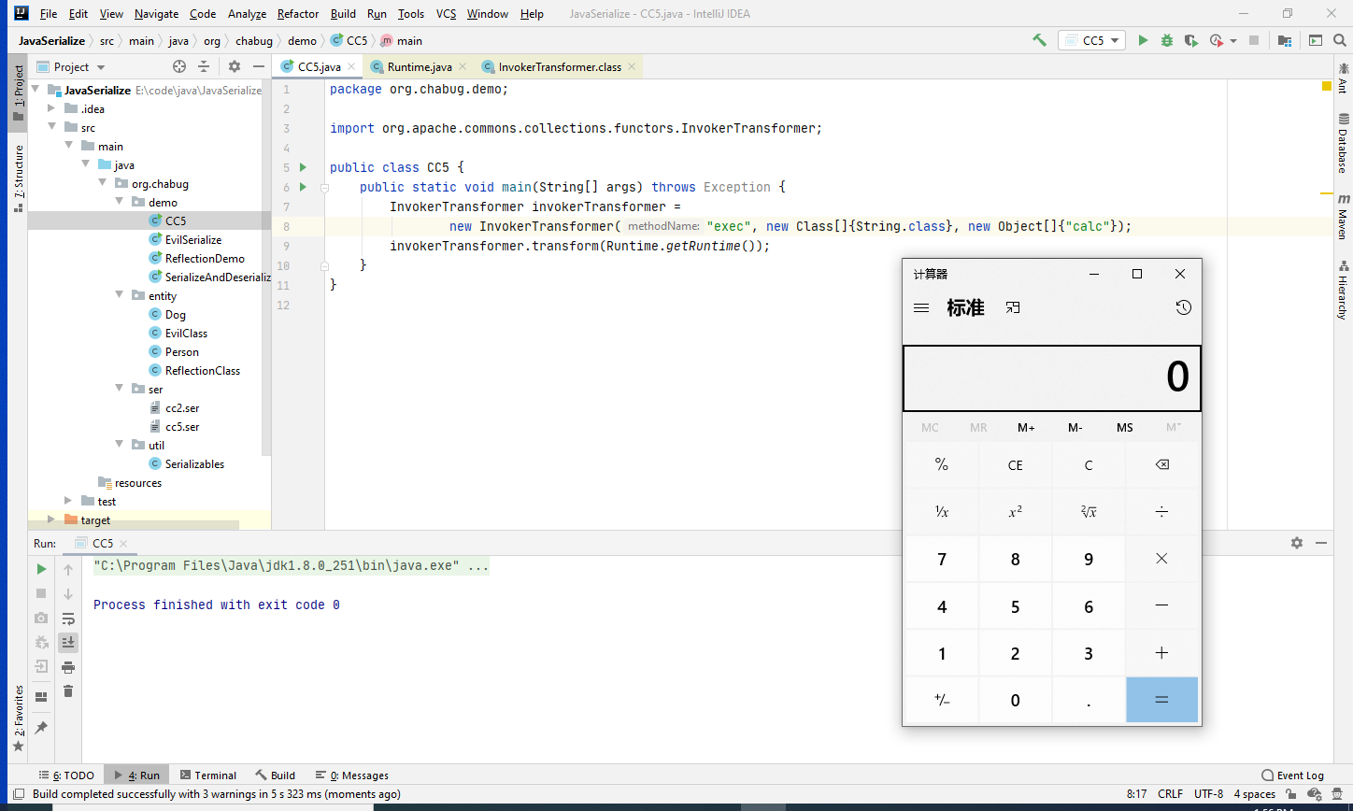Toggle Calculator keep-on-top icon

[x=1013, y=307]
